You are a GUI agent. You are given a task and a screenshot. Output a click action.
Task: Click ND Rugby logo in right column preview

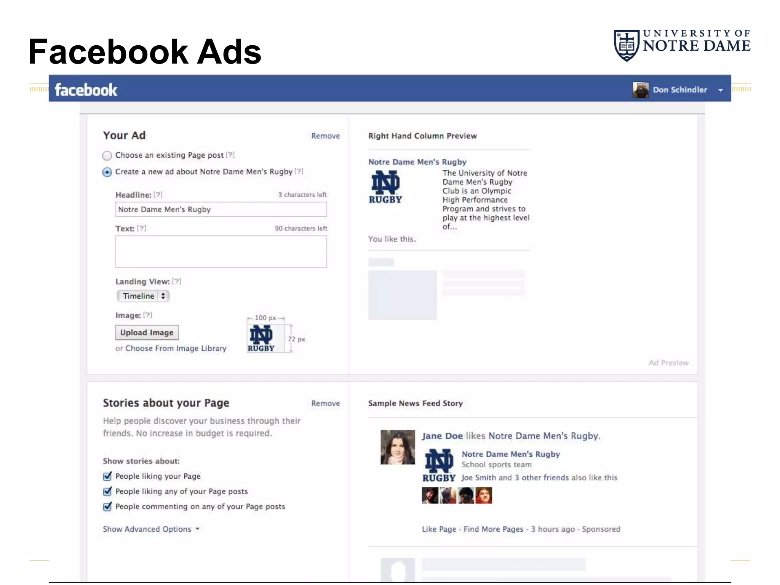385,187
